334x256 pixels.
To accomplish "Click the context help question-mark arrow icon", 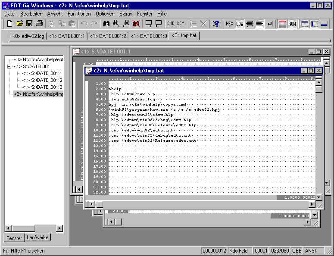I will (x=216, y=24).
